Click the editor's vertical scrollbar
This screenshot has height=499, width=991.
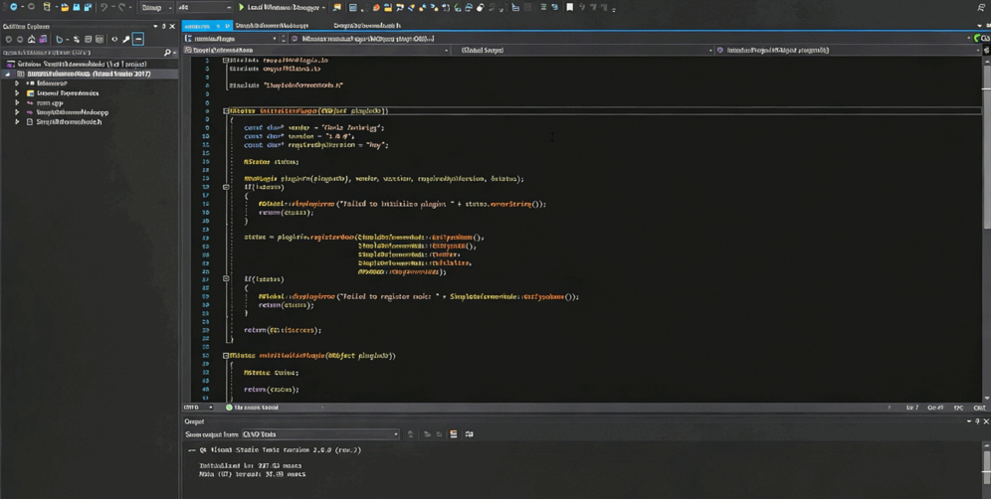pyautogui.click(x=985, y=229)
